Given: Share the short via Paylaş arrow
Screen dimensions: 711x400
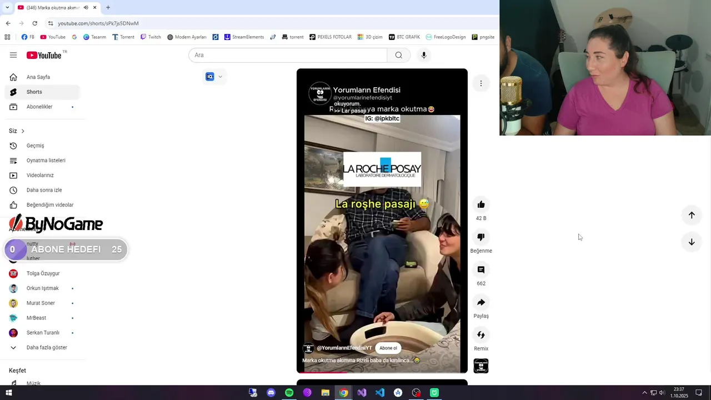Looking at the screenshot, I should pyautogui.click(x=481, y=302).
